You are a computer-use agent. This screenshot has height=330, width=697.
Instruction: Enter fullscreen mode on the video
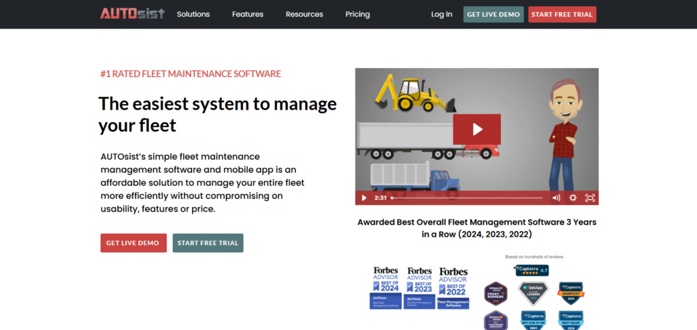[x=590, y=198]
